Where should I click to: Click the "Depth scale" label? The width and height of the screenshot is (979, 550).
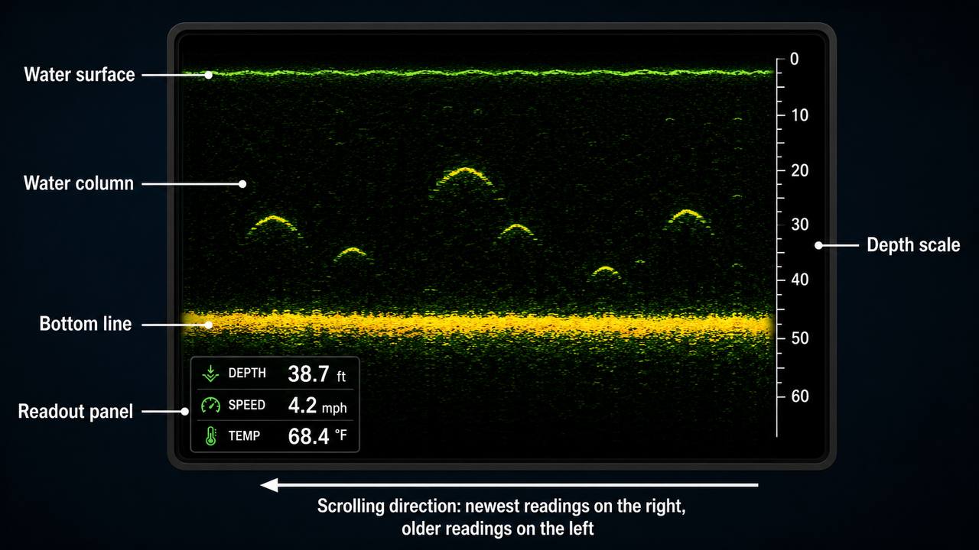(913, 245)
